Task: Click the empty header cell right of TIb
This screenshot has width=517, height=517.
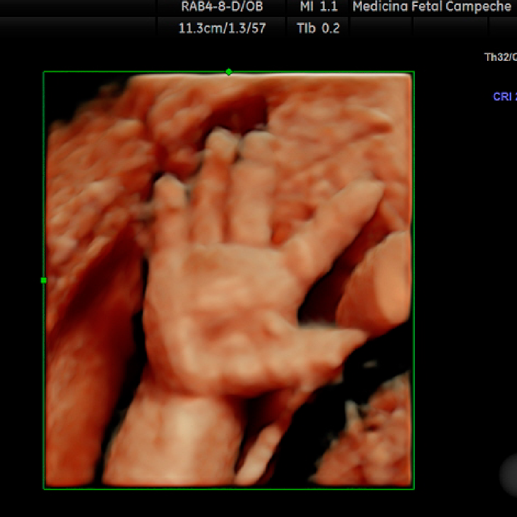Action: coord(381,28)
